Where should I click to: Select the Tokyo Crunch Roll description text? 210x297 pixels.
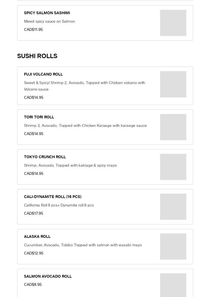tap(70, 165)
